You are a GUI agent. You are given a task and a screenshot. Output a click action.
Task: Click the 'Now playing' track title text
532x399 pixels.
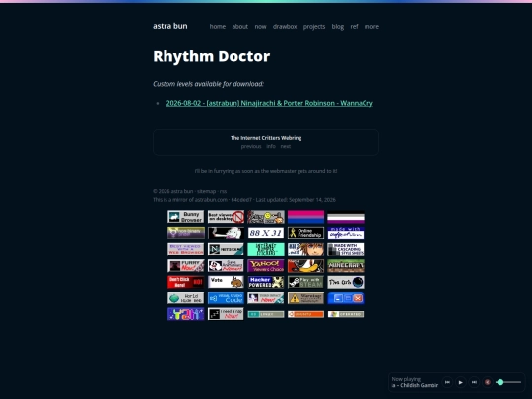415,385
